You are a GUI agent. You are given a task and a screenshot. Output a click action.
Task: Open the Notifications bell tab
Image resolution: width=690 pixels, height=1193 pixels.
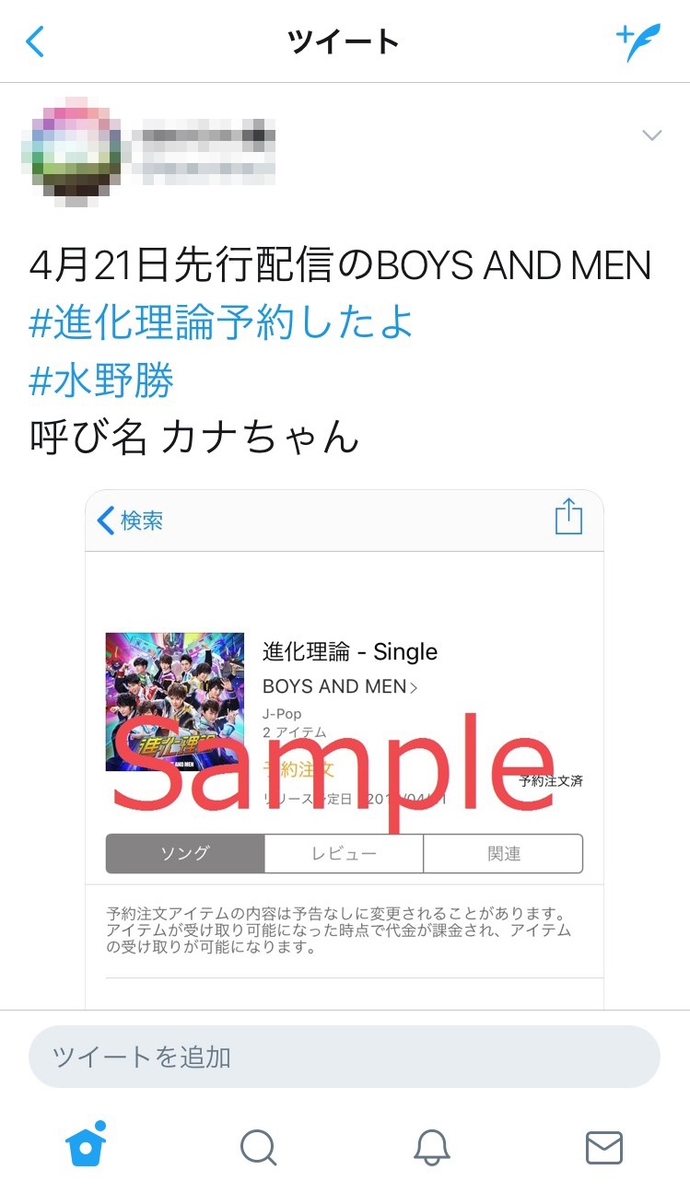(x=431, y=1147)
